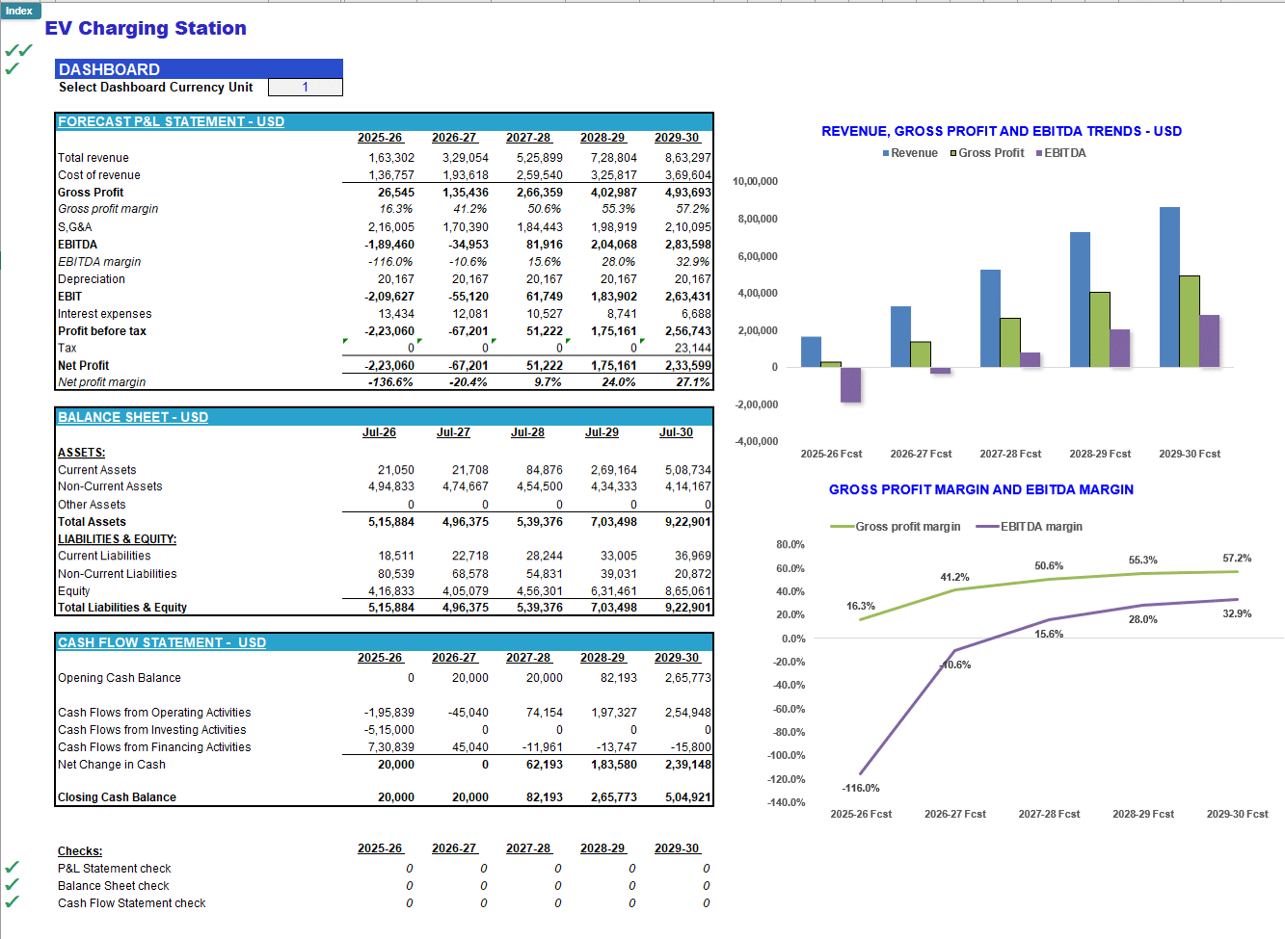Screen dimensions: 1285x939
Task: Select the Profit before tax row label
Action: coord(102,331)
